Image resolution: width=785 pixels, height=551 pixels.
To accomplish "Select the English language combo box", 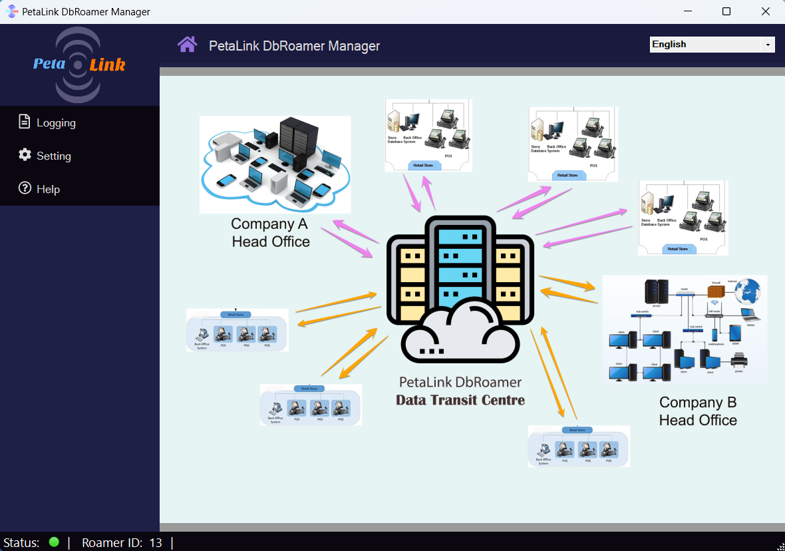I will (712, 45).
